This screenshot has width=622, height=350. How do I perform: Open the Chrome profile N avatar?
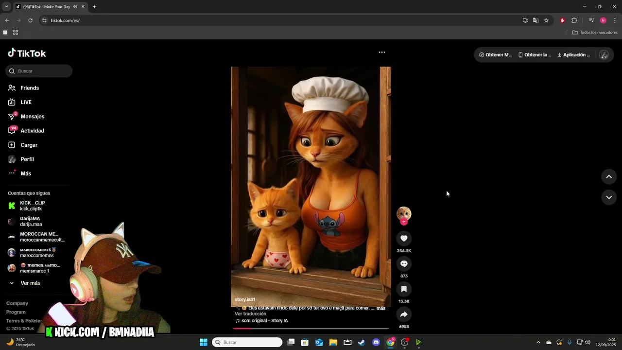tap(603, 20)
